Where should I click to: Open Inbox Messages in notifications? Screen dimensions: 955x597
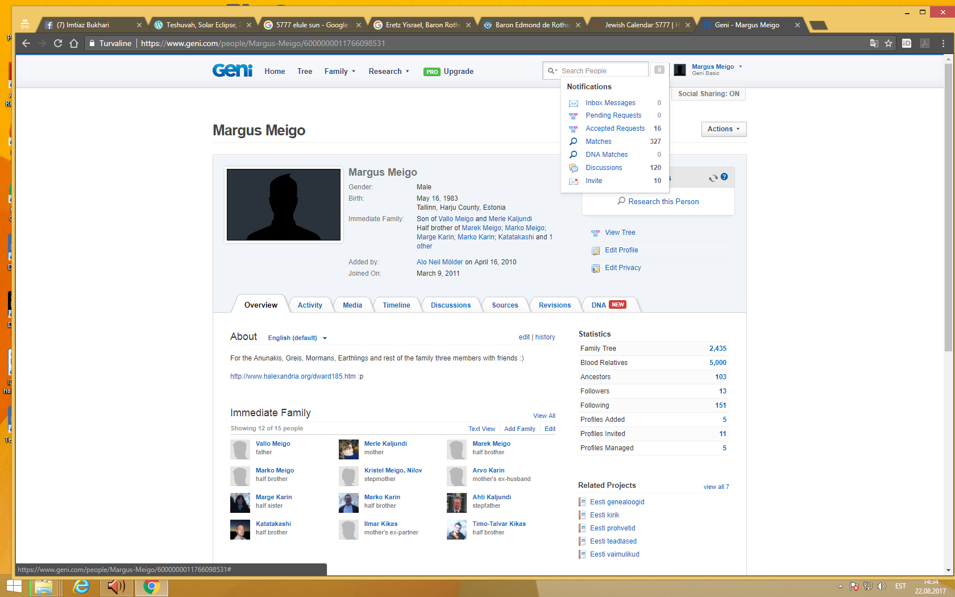pyautogui.click(x=610, y=103)
